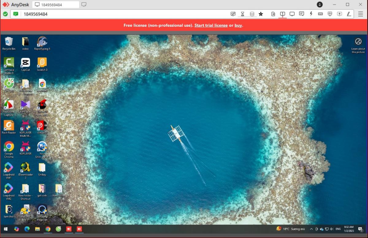Open the AnyDesk hamburger main menu
This screenshot has width=368, height=238.
pyautogui.click(x=360, y=14)
